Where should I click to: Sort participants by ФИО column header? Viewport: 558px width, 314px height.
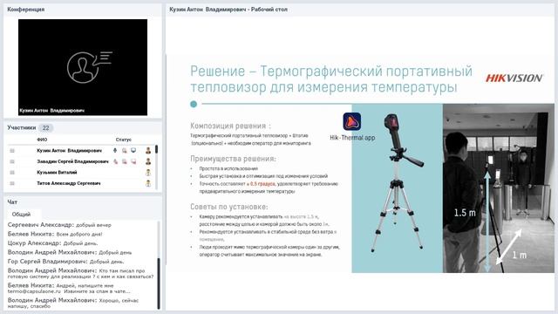[42, 140]
